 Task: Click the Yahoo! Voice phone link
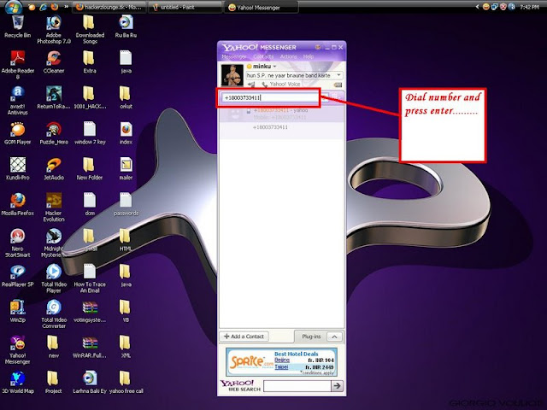(281, 85)
